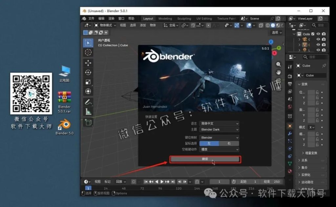Open the Modifier properties wrench icon
The width and height of the screenshot is (336, 207).
click(x=290, y=134)
